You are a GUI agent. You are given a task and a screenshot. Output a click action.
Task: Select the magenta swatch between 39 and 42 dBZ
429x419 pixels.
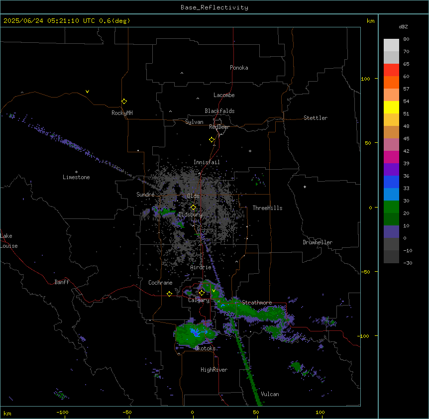pos(391,157)
